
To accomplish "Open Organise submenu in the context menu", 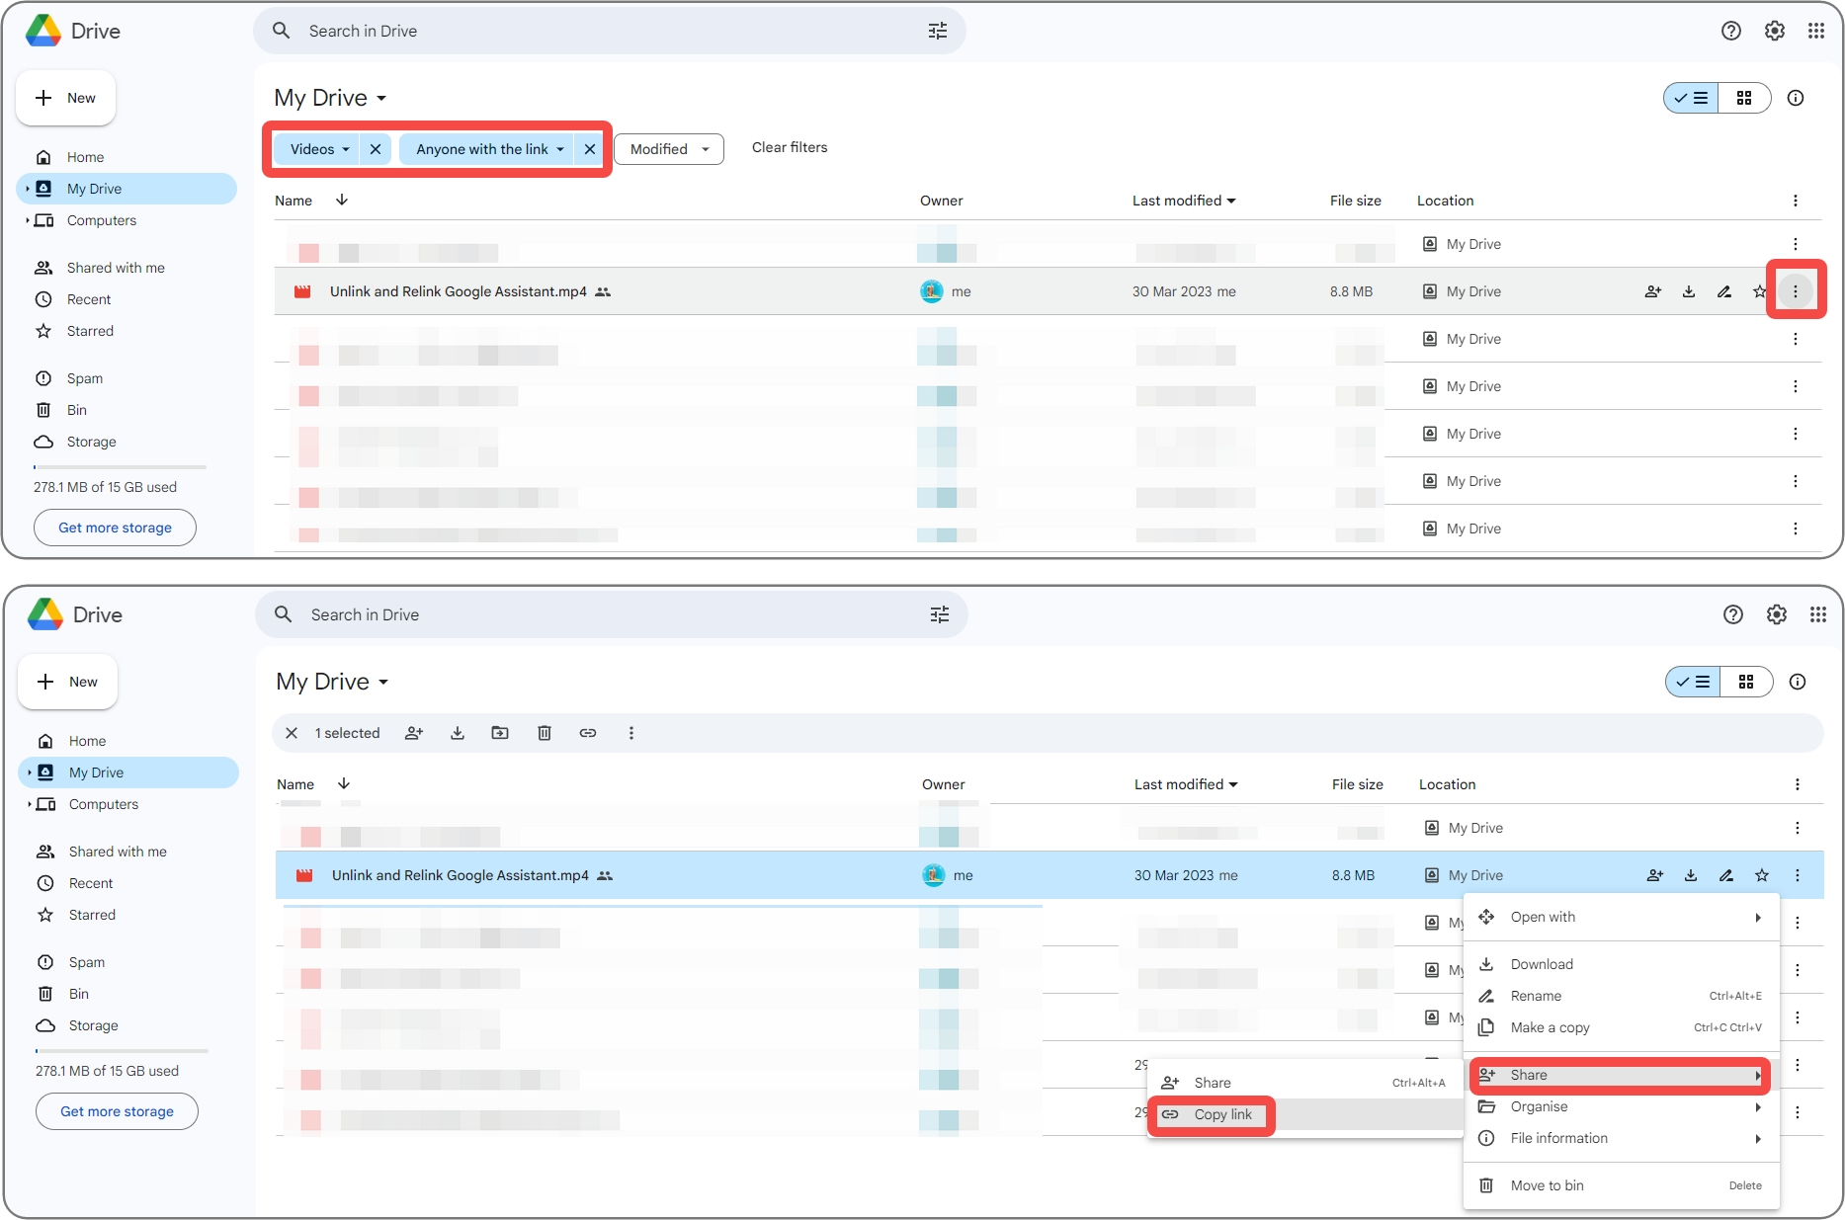I will tap(1622, 1106).
